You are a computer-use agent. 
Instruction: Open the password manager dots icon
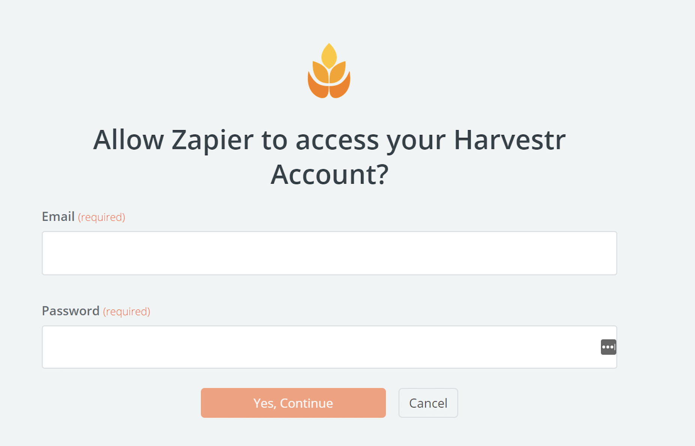[x=608, y=347]
